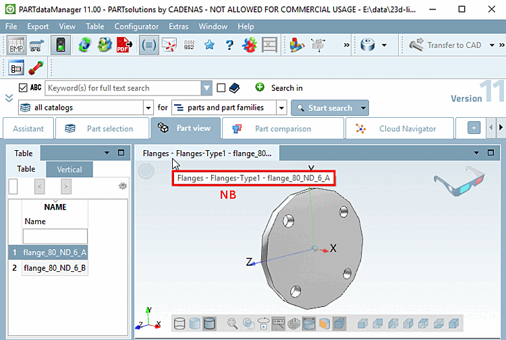Click the Start search button
The image size is (506, 340).
[x=326, y=108]
